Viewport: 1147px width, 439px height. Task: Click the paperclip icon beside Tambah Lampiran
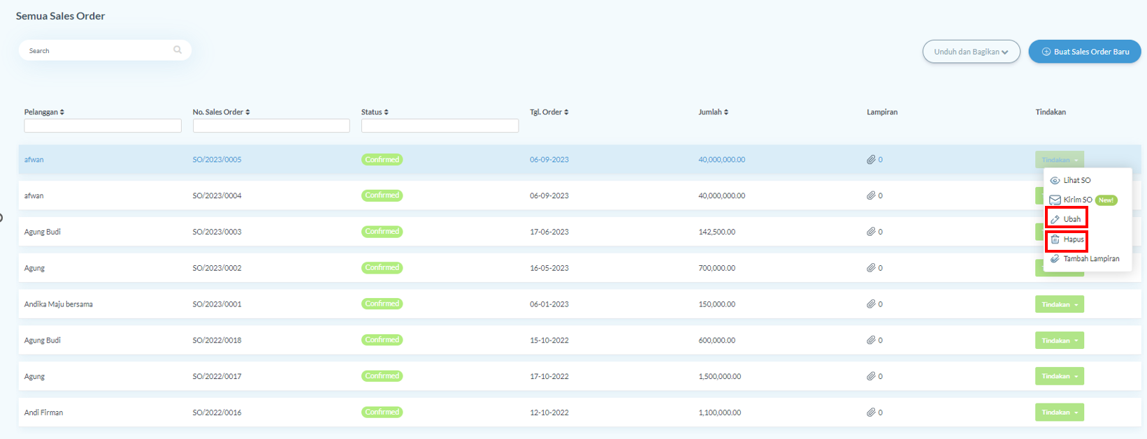(x=1055, y=259)
